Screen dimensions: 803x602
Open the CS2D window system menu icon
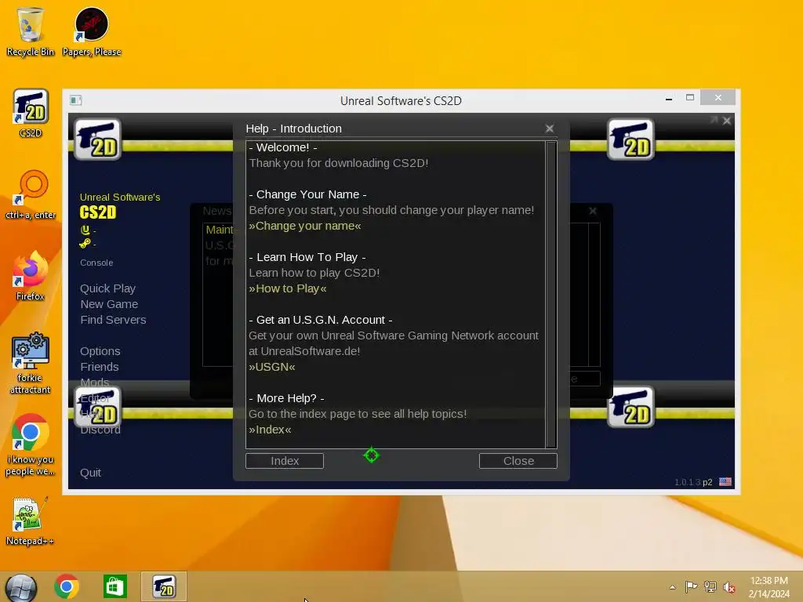(76, 100)
